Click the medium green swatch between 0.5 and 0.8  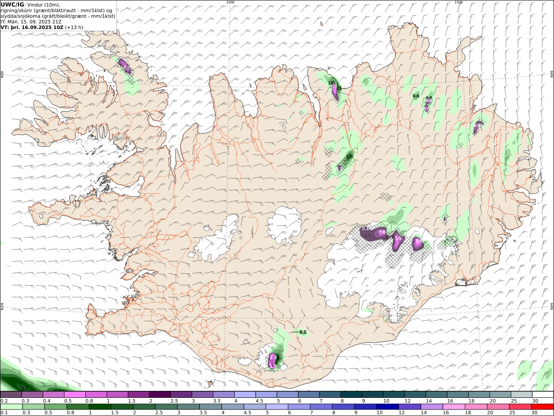pyautogui.click(x=55, y=406)
